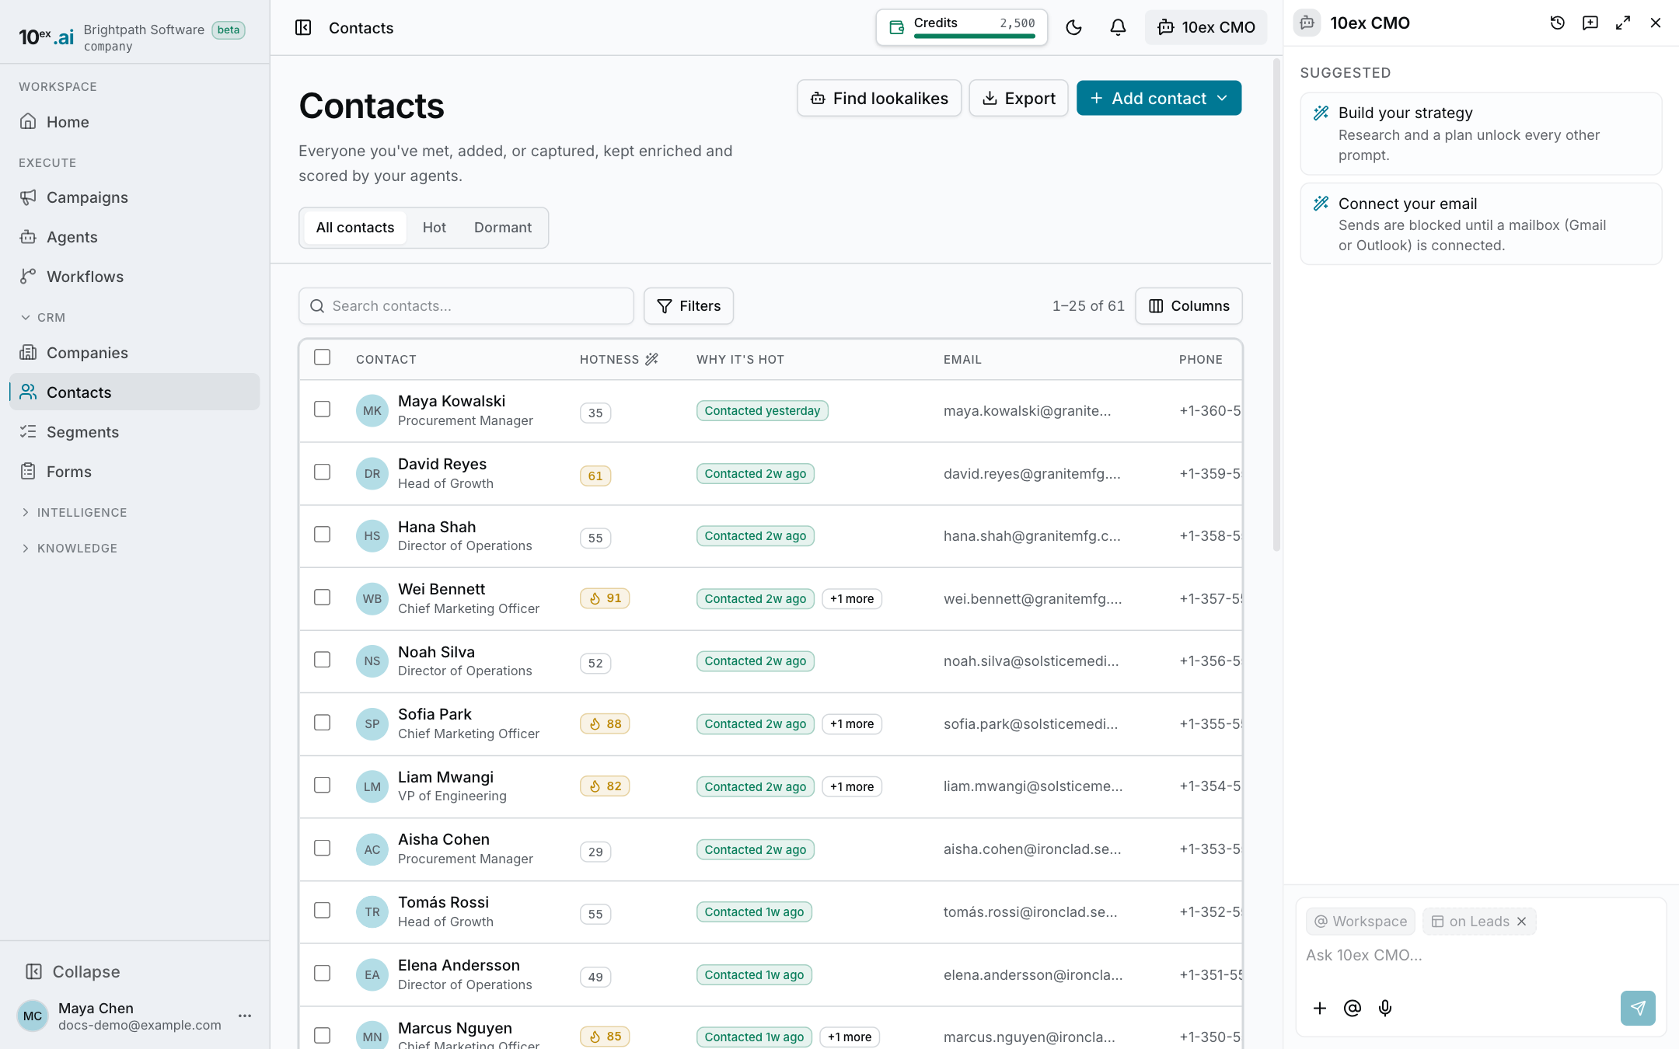The width and height of the screenshot is (1679, 1049).
Task: Check the Noah Silva row checkbox
Action: (323, 660)
